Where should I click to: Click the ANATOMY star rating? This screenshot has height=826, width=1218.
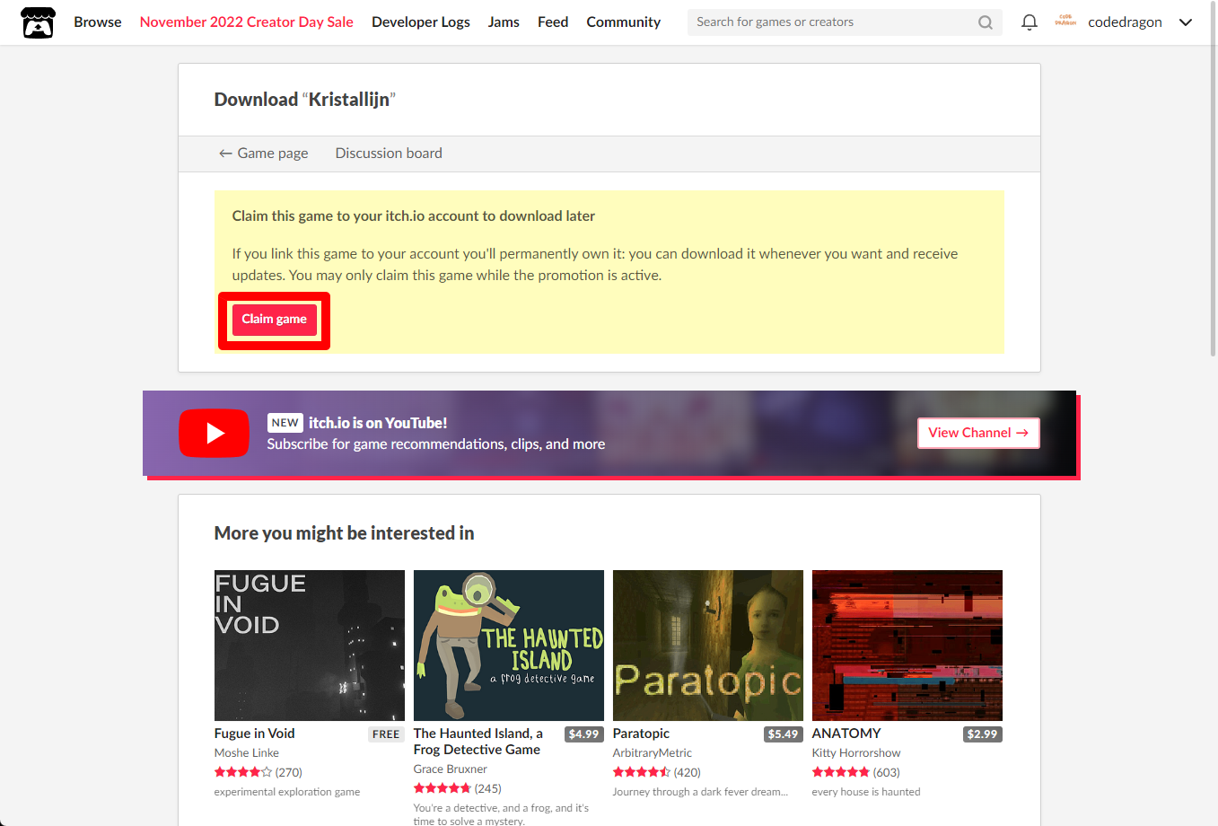841,772
